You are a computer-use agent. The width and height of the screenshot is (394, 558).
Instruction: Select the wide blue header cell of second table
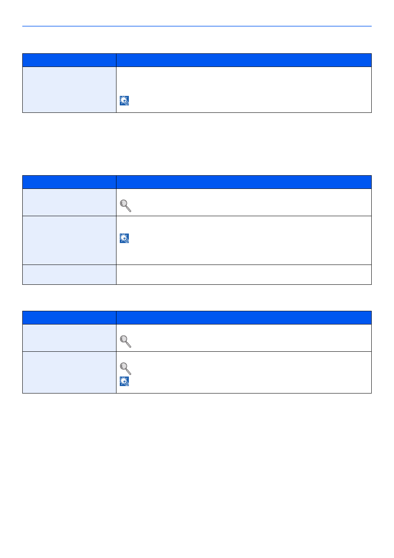[244, 182]
